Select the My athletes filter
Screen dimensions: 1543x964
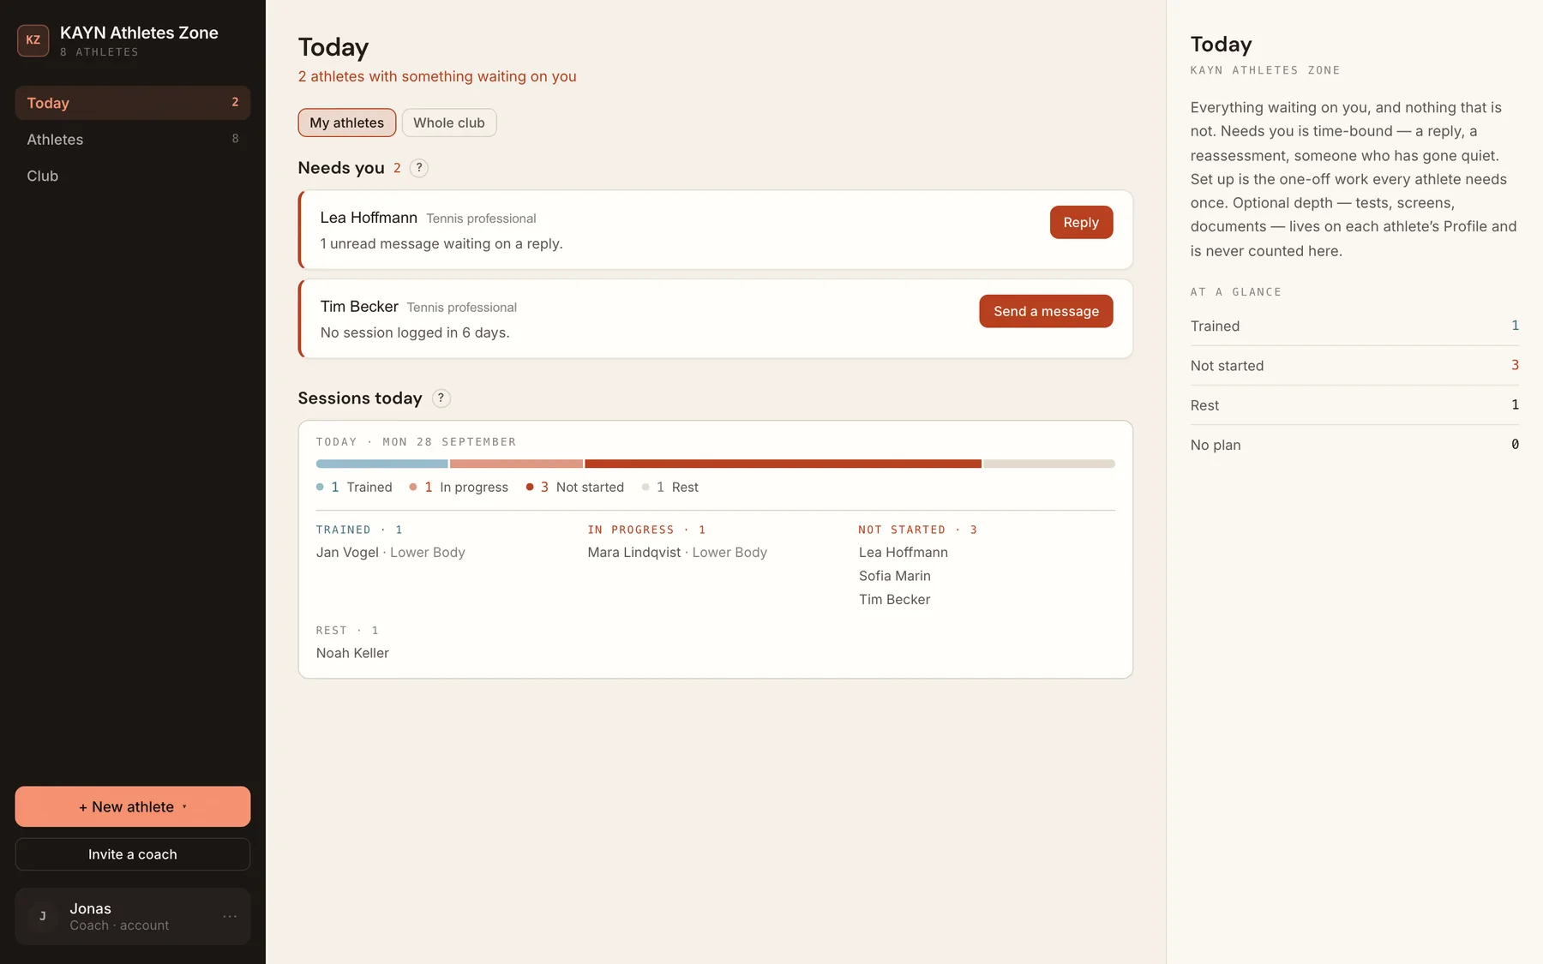pos(346,123)
